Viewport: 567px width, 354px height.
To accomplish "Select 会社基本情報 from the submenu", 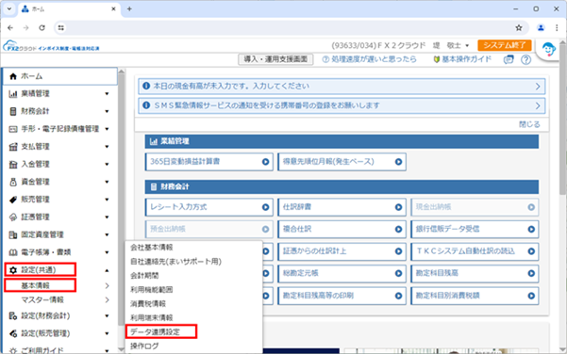I will click(x=152, y=248).
